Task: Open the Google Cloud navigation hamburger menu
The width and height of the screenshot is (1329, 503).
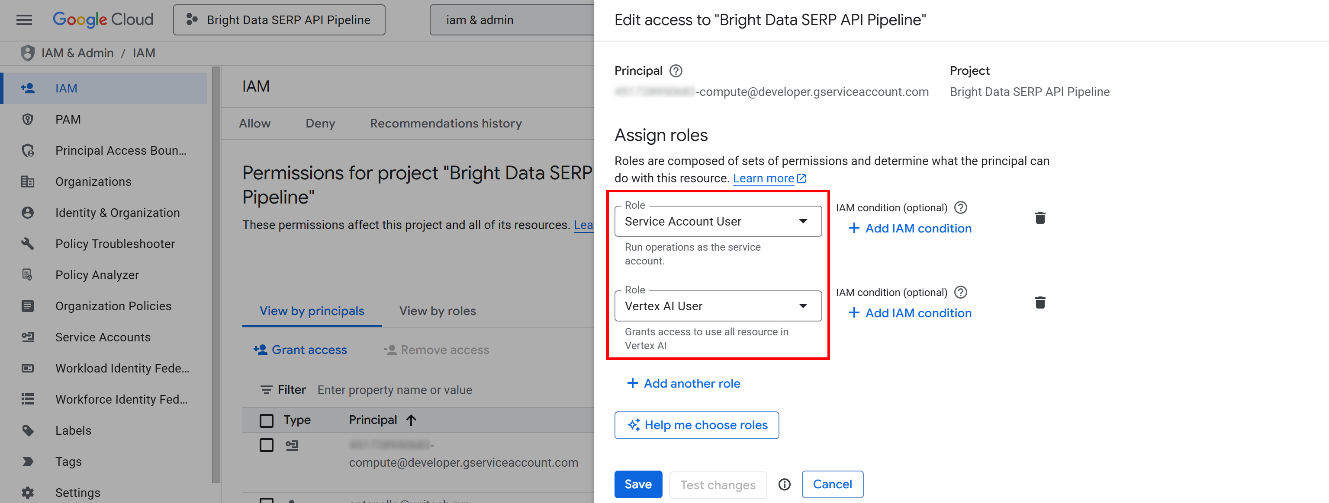Action: coord(24,19)
